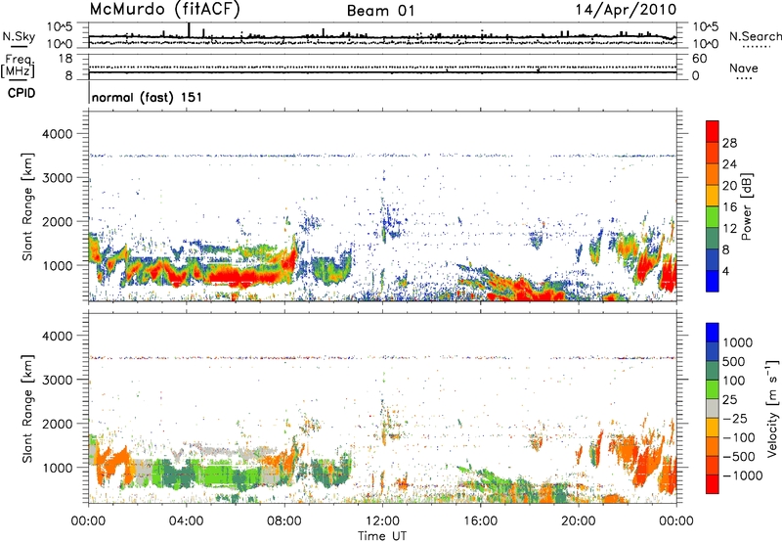This screenshot has height=542, width=782.
Task: Click the Nave legend label
Action: 744,68
